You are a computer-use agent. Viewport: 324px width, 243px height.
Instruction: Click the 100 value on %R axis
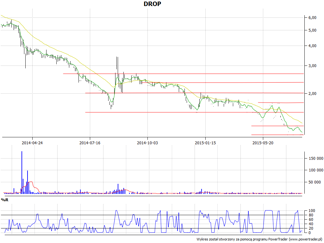tap(312, 211)
